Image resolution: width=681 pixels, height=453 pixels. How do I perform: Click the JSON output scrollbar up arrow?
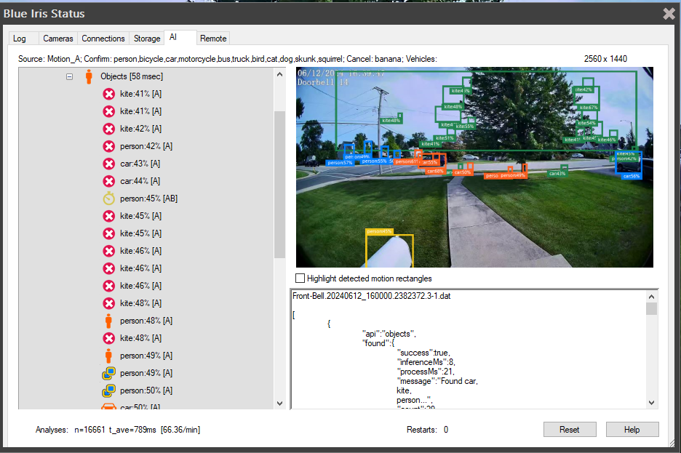tap(651, 297)
